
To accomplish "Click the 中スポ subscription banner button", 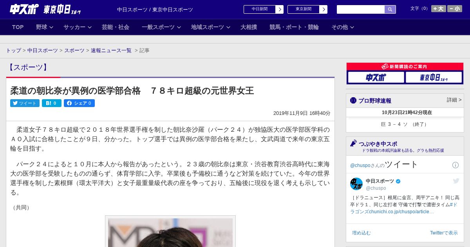I will pos(376,77).
